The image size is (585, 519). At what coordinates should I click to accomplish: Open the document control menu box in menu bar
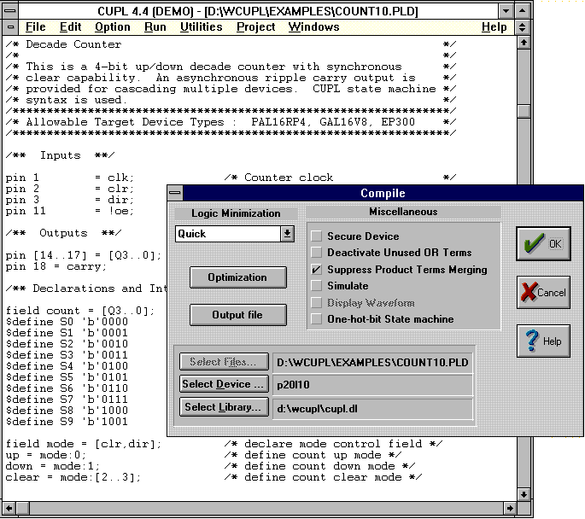coord(10,27)
